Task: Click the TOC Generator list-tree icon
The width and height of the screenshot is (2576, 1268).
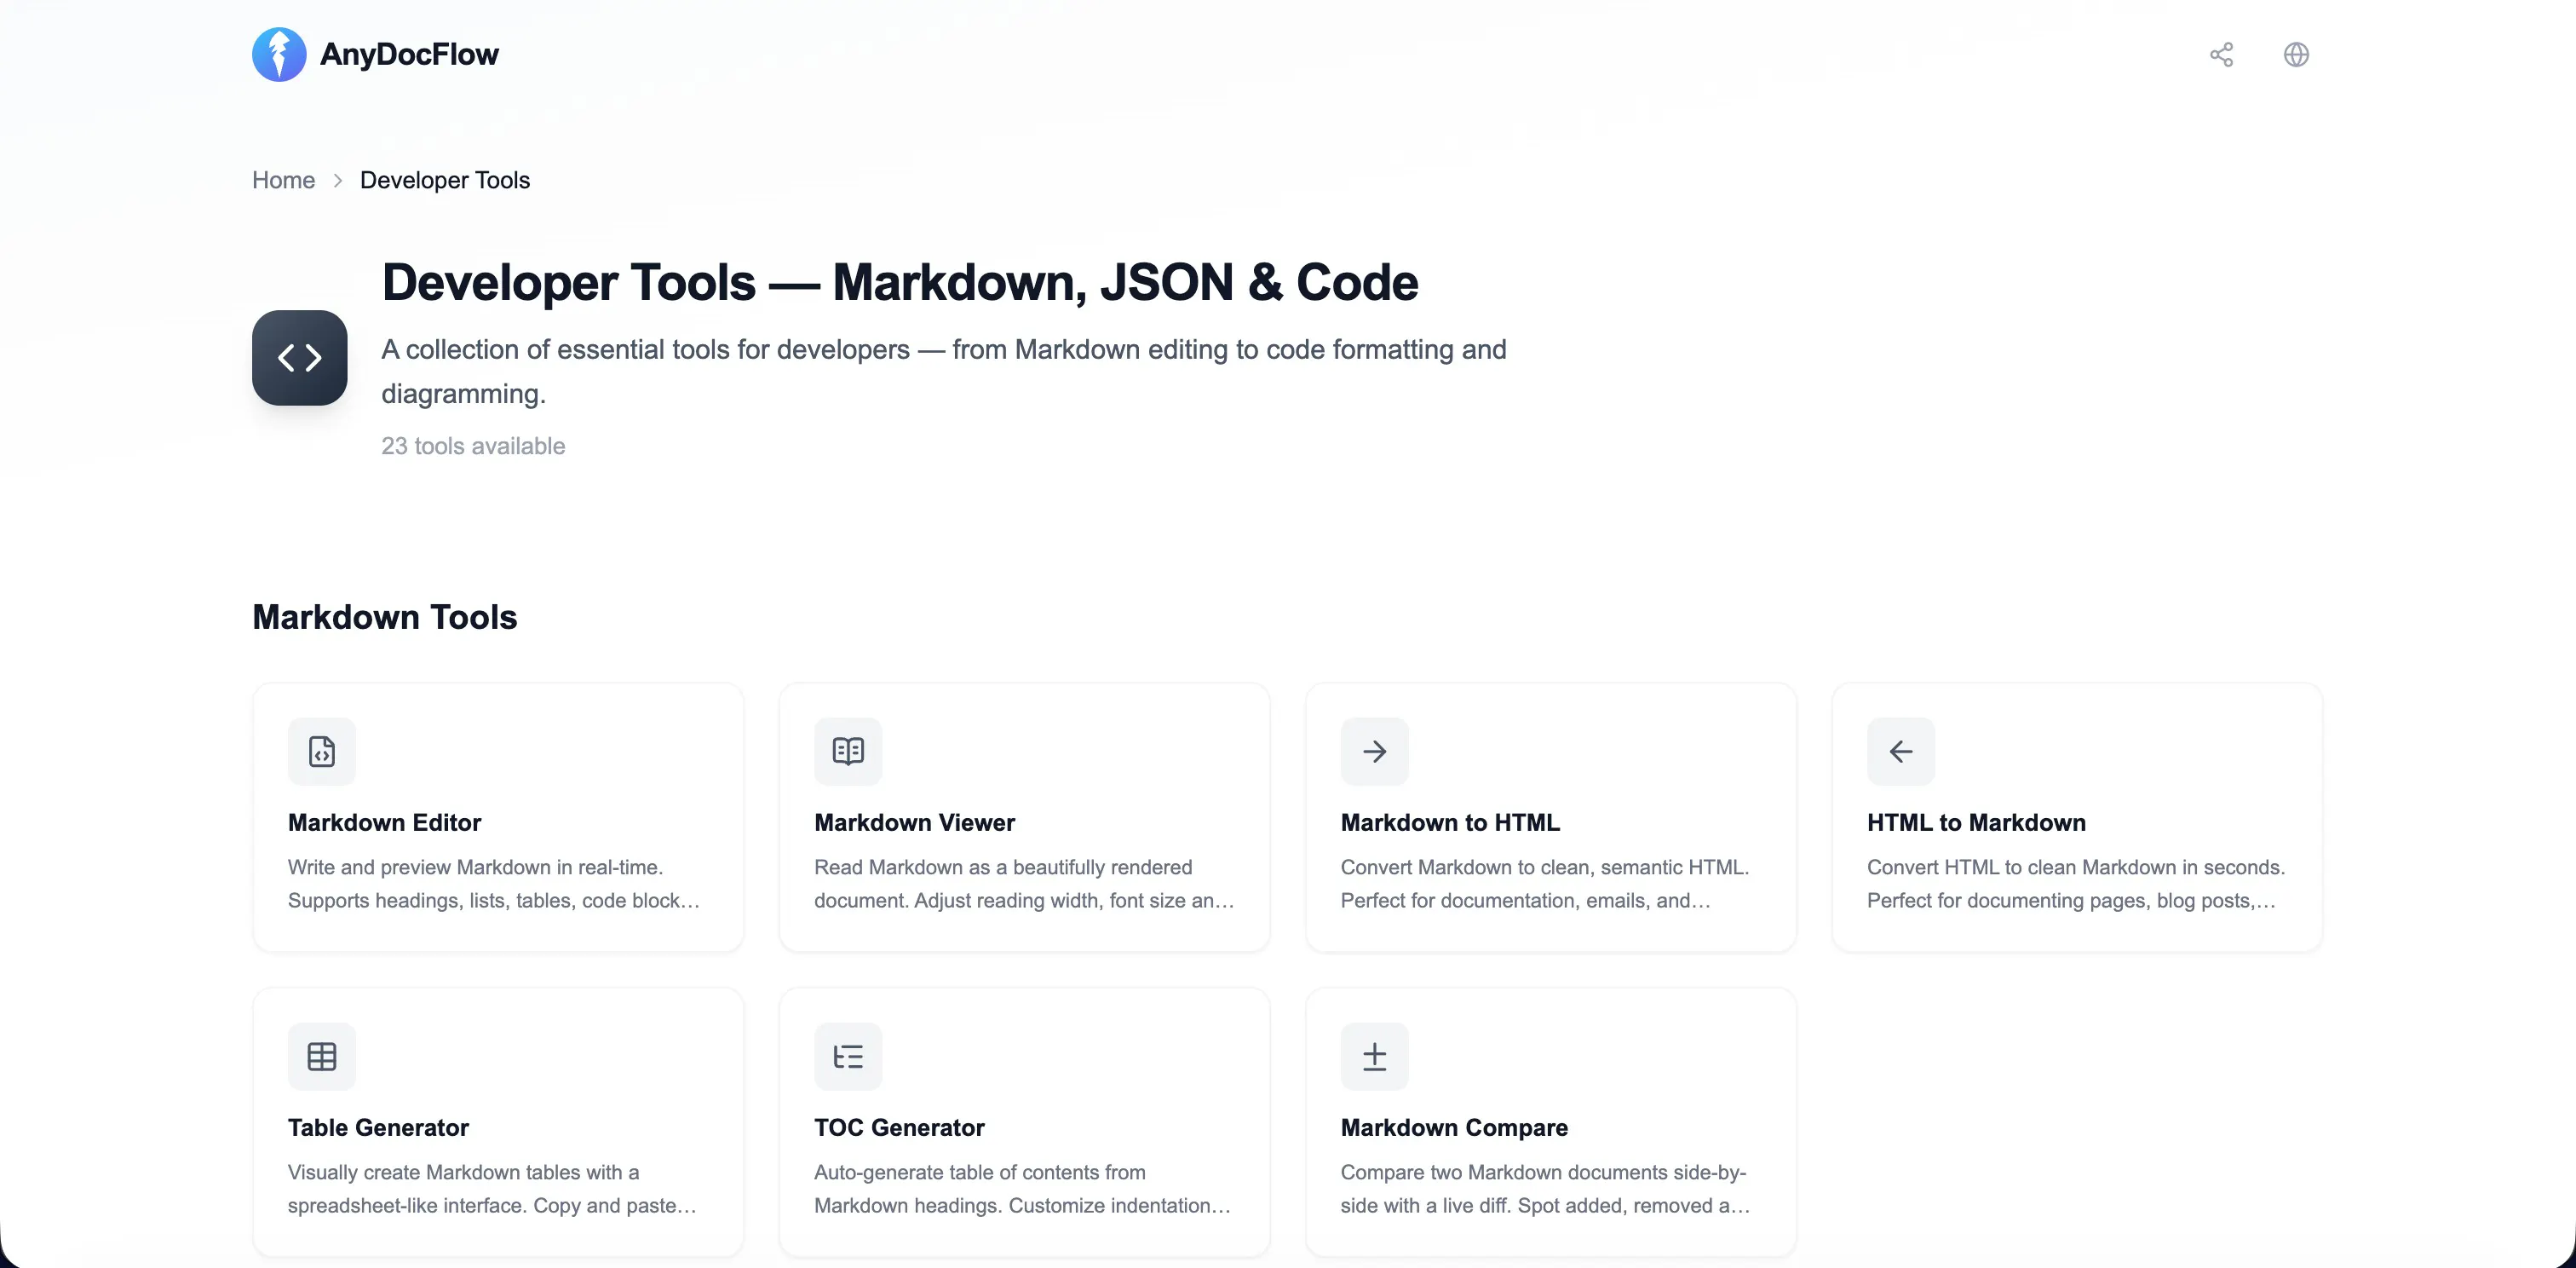Action: (x=848, y=1056)
